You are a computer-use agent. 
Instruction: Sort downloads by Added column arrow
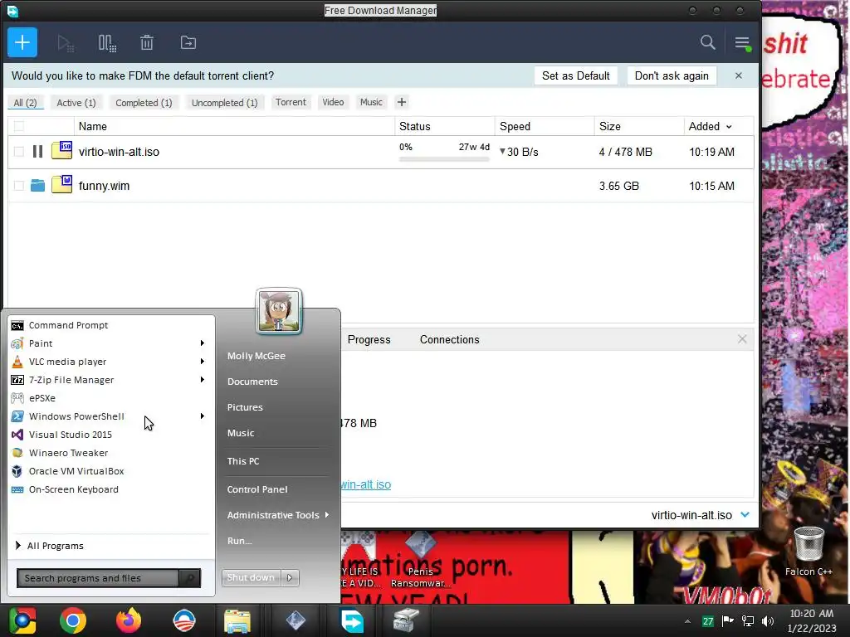(729, 127)
